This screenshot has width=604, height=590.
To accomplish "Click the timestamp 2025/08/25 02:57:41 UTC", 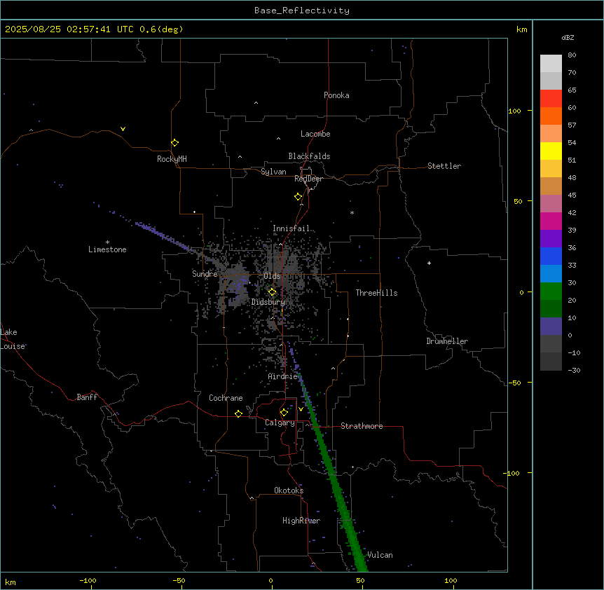I will (69, 29).
